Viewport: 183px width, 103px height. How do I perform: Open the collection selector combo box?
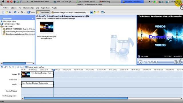pyautogui.click(x=72, y=12)
